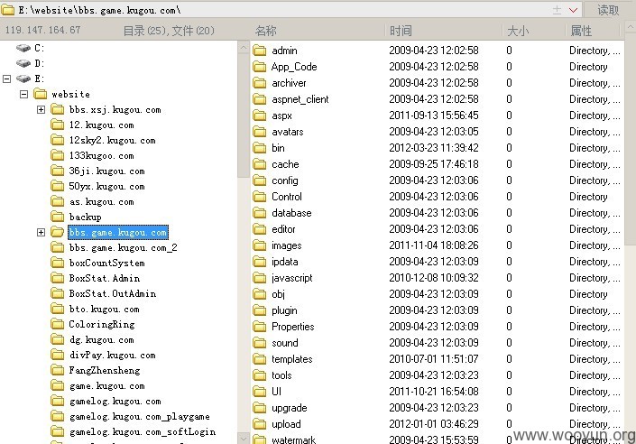
Task: Select the gamelog.kugou.com tree folder
Action: [x=115, y=401]
